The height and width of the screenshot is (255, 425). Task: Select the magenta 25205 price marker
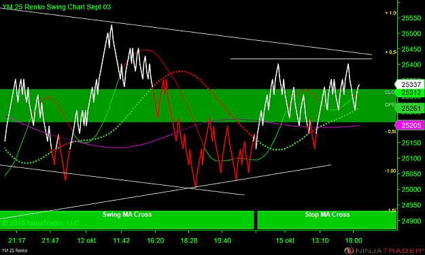coord(409,125)
